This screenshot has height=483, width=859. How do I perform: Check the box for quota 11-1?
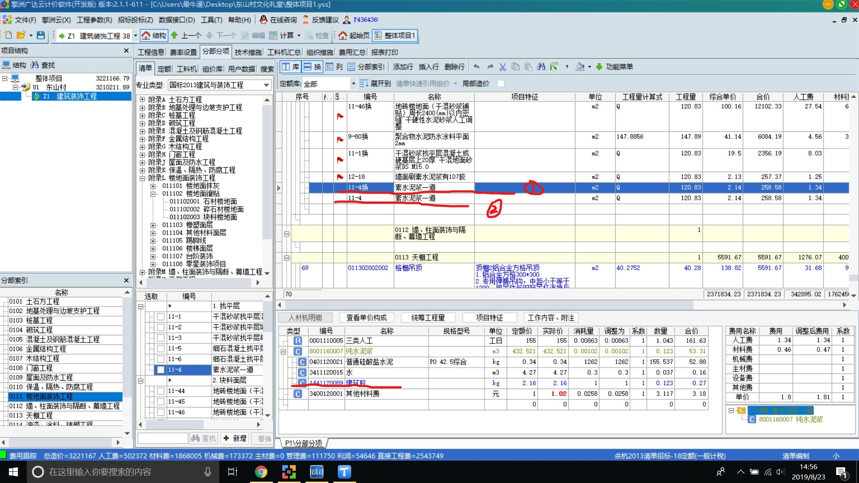pyautogui.click(x=161, y=317)
